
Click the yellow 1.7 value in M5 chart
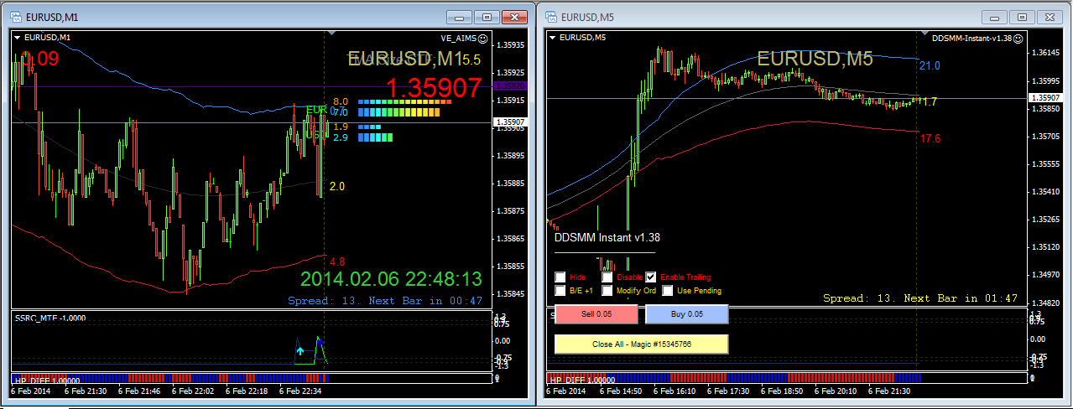click(x=930, y=101)
